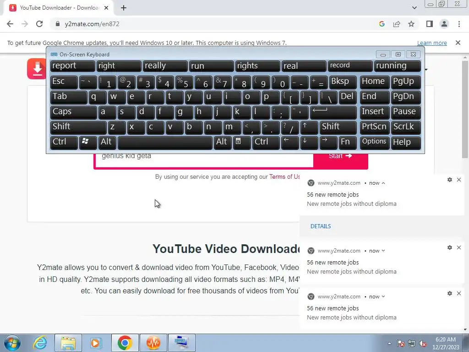
Task: Collapse first notification with now chevron
Action: click(x=383, y=183)
